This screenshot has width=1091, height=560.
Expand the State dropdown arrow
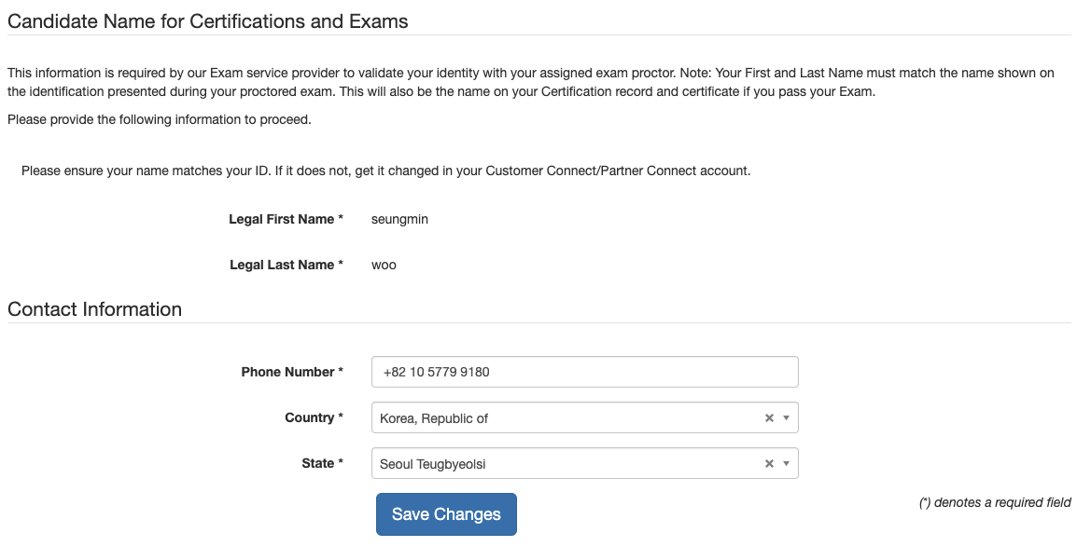[x=787, y=464]
